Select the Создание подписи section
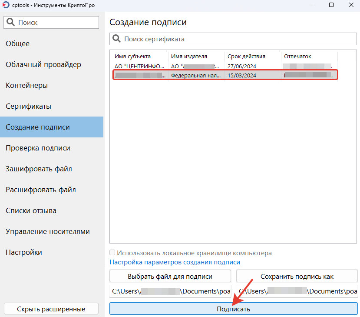Screen dimensions: 360x317 coord(52,127)
